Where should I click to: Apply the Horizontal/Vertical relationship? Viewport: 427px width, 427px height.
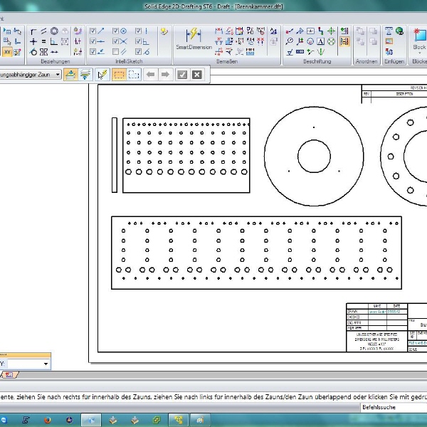click(33, 41)
